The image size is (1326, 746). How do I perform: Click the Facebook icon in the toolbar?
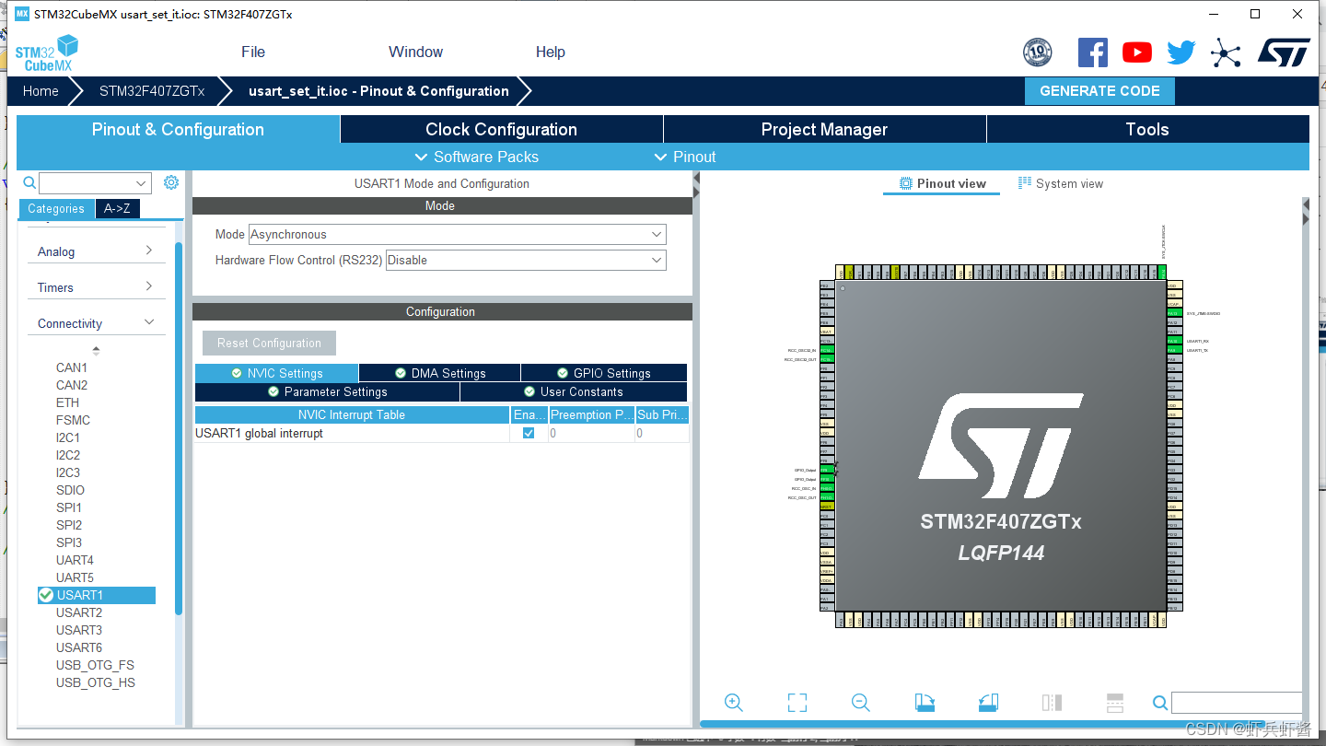(1093, 52)
